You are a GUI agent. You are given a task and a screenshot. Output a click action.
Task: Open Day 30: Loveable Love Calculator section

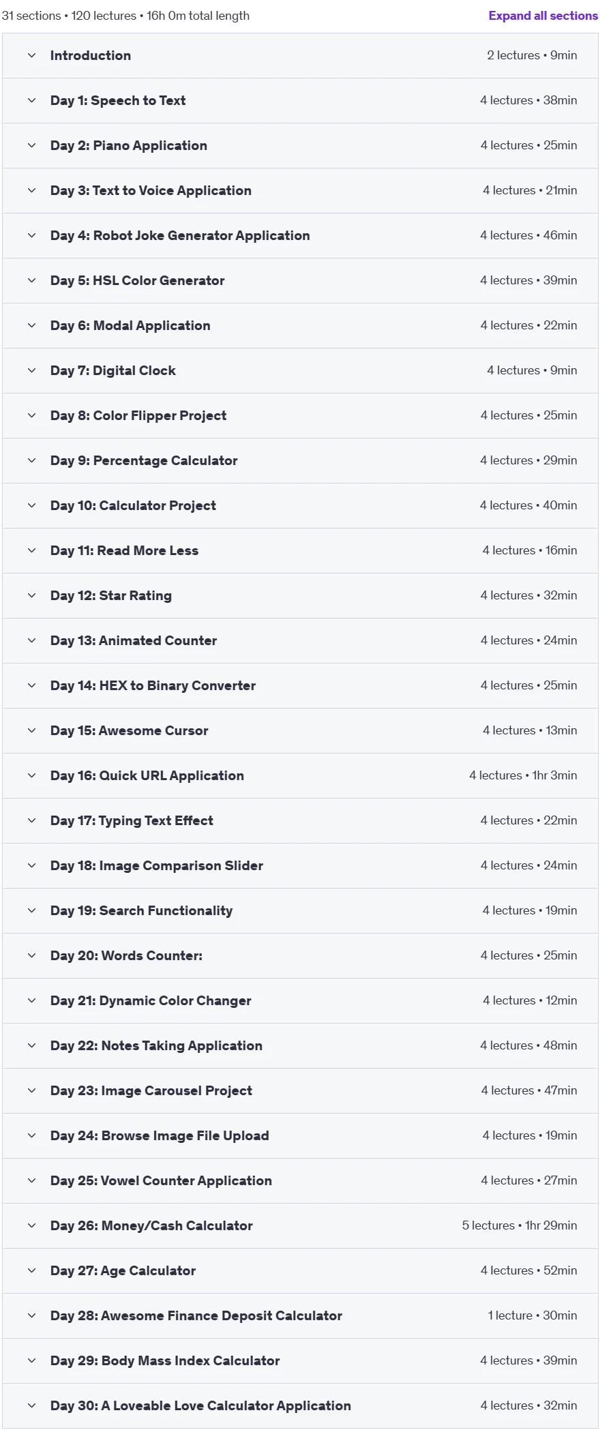[x=300, y=1405]
